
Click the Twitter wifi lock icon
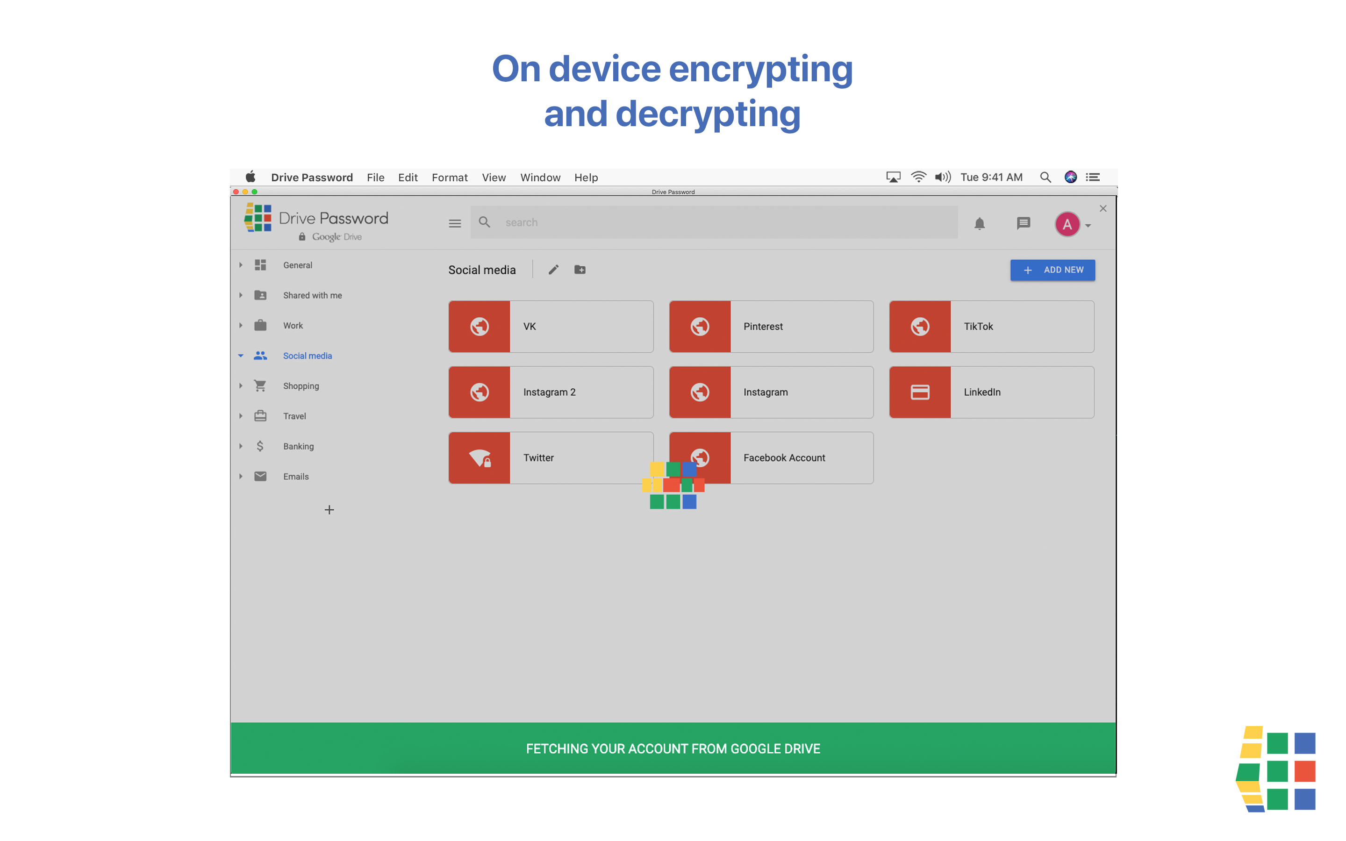[480, 458]
